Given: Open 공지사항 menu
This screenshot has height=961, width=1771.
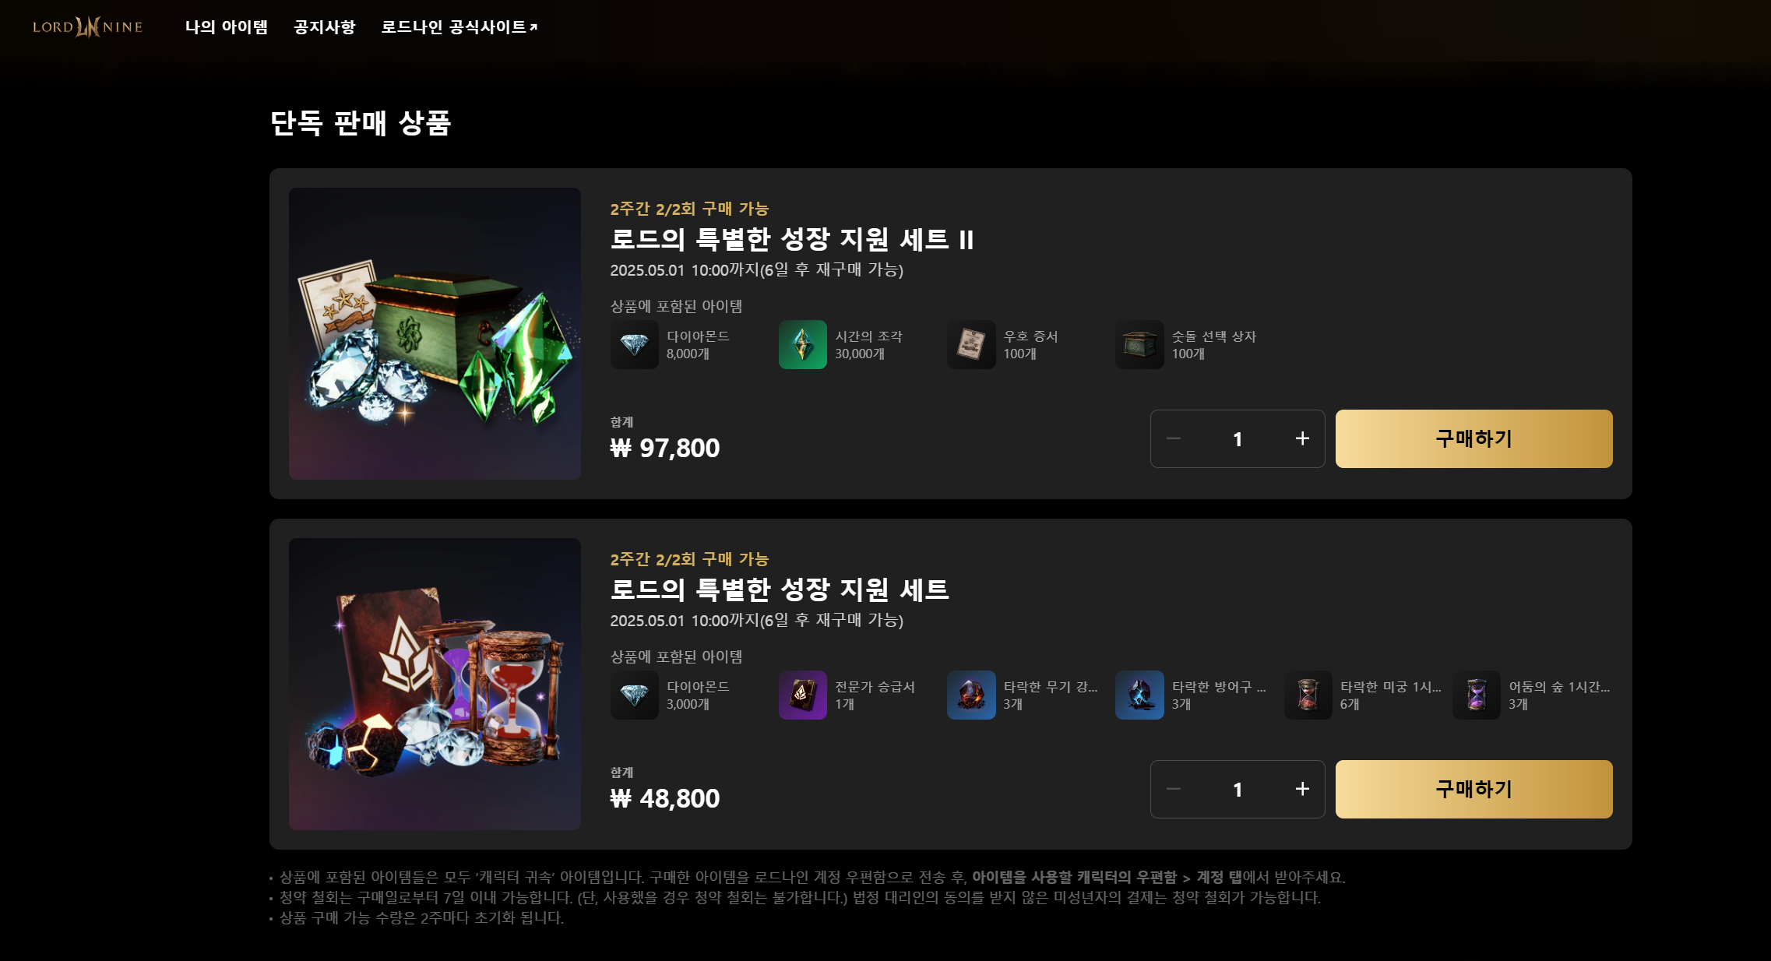Looking at the screenshot, I should coord(325,27).
